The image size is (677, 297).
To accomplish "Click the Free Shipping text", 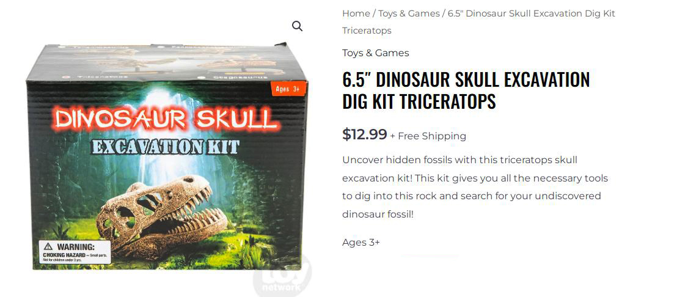I will pos(432,136).
